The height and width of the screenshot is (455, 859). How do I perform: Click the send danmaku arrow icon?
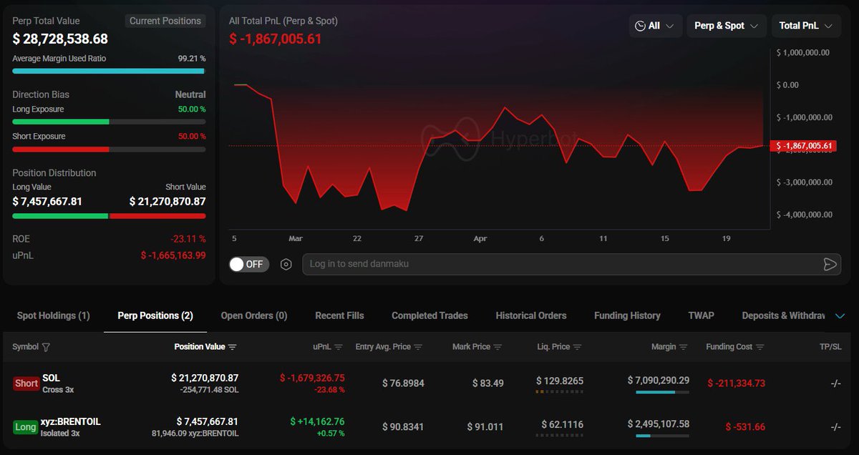click(830, 265)
